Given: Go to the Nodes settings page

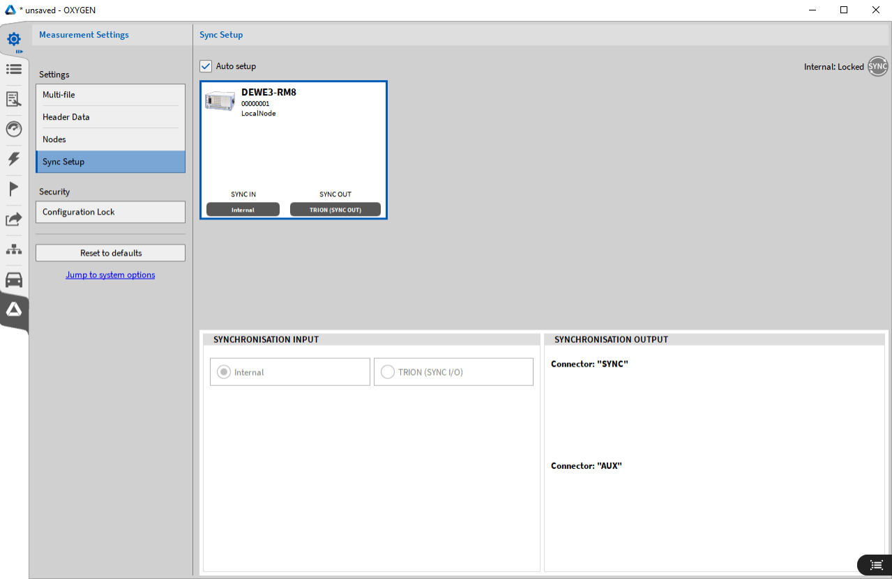Looking at the screenshot, I should pos(110,139).
